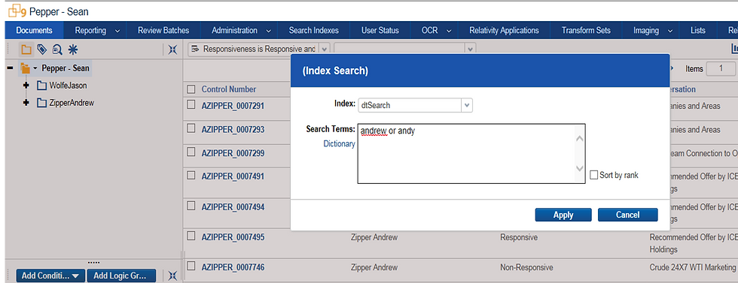Viewport: 738px width, 283px height.
Task: Select the checkbox for AZIPPER_0007293
Action: click(191, 128)
